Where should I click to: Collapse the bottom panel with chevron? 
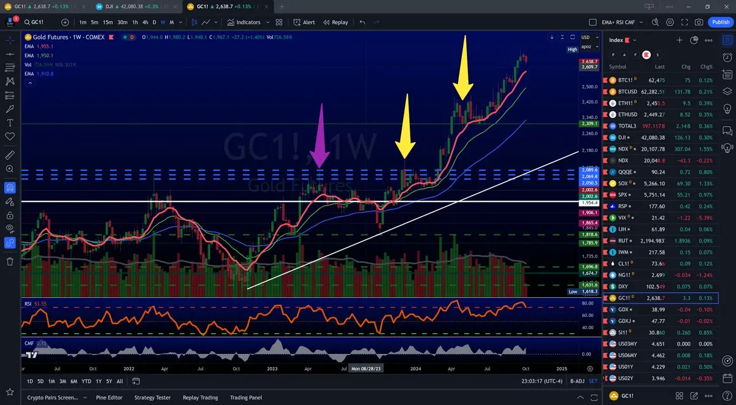579,398
